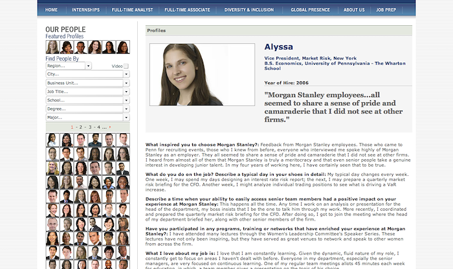The height and width of the screenshot is (269, 453).
Task: Select the third featured profile photo, man in suit
Action: (81, 47)
